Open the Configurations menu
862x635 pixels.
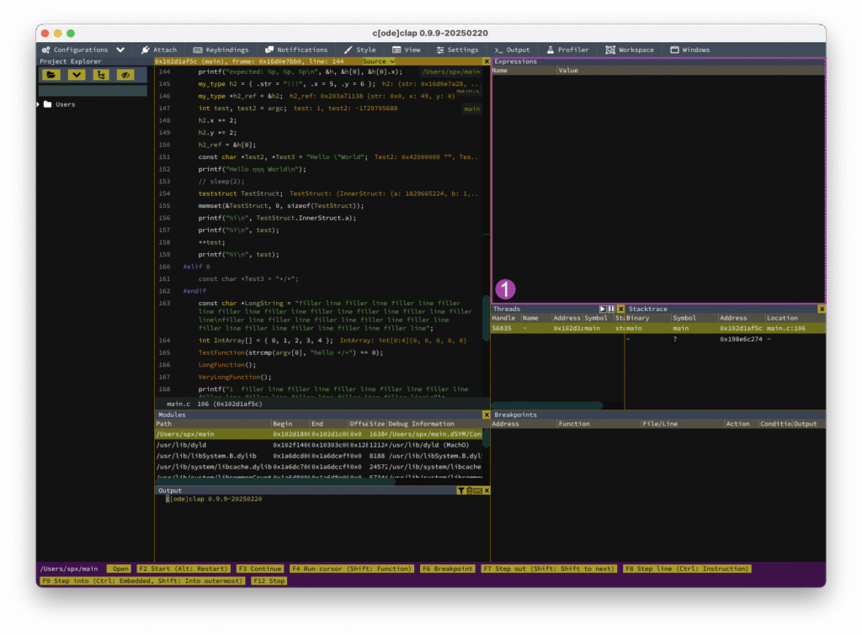point(75,50)
